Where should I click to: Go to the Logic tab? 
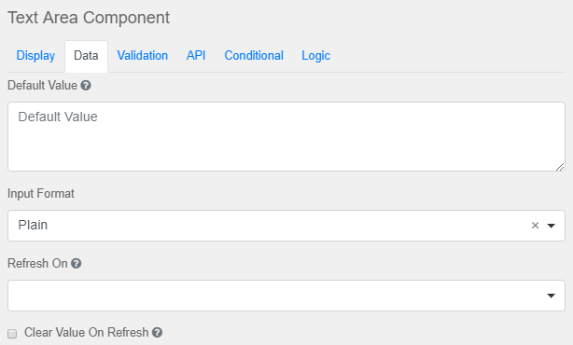pyautogui.click(x=316, y=56)
